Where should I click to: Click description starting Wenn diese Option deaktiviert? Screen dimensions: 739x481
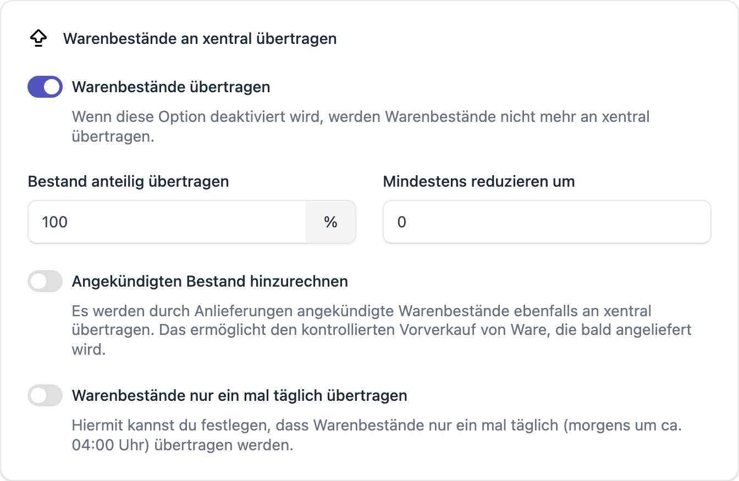(361, 126)
